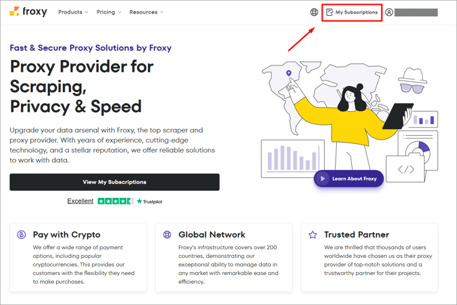457x305 pixels.
Task: Click the Trusted Partner star icon
Action: [x=312, y=235]
